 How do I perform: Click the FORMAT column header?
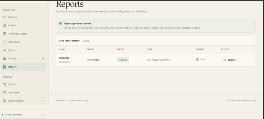200,50
